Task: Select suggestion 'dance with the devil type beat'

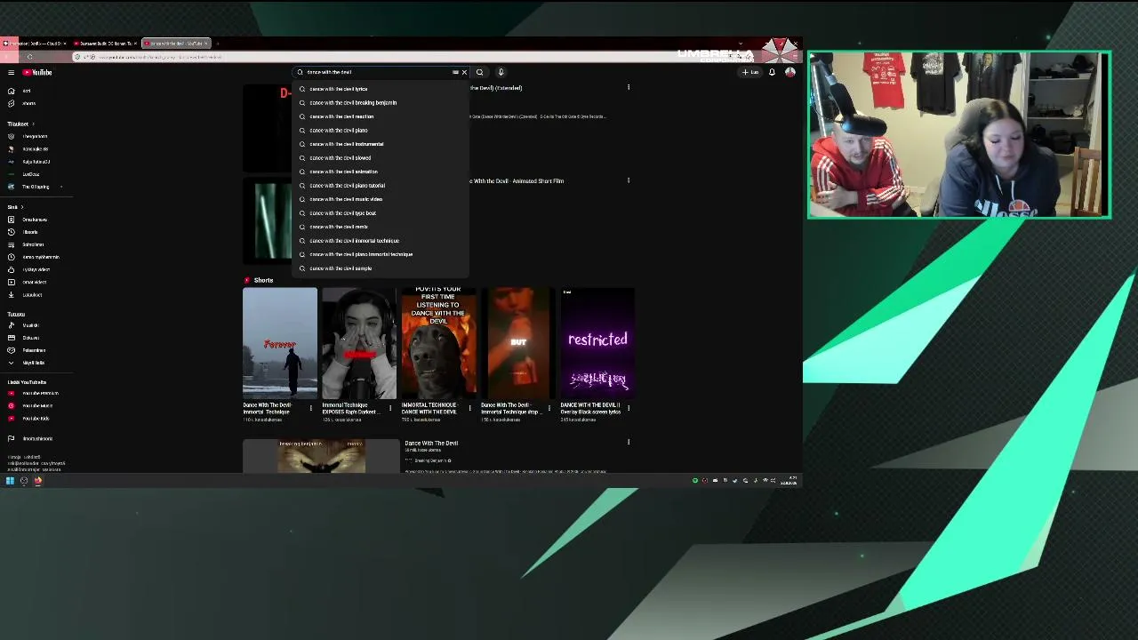Action: (381, 212)
